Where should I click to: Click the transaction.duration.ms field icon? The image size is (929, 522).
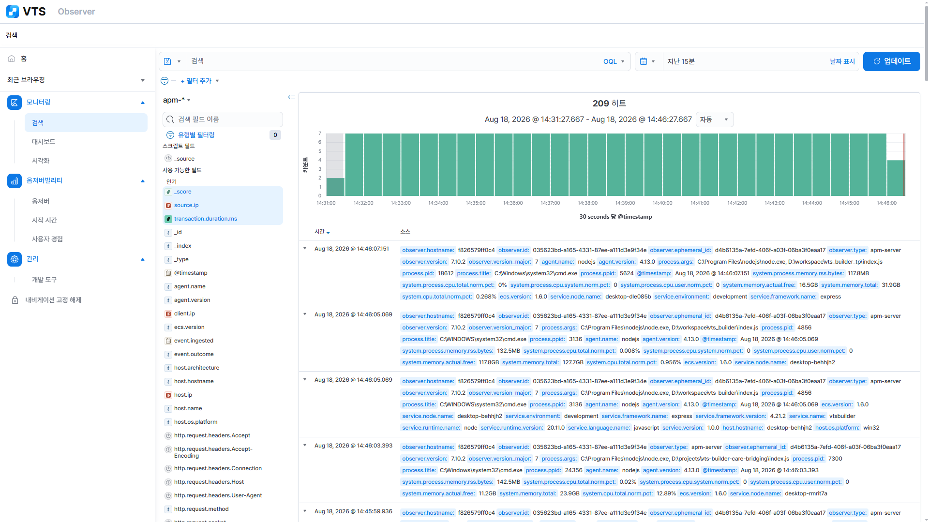click(168, 219)
